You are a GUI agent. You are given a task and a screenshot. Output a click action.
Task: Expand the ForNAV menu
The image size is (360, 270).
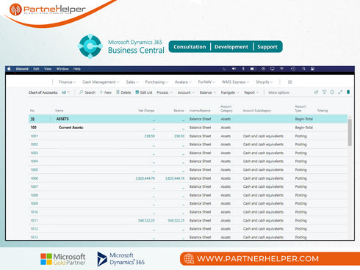(206, 82)
